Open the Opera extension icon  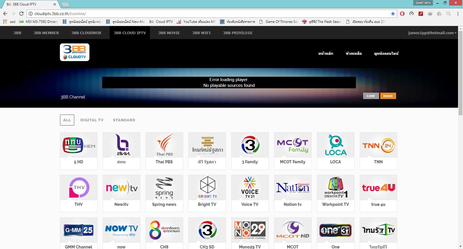point(402,14)
